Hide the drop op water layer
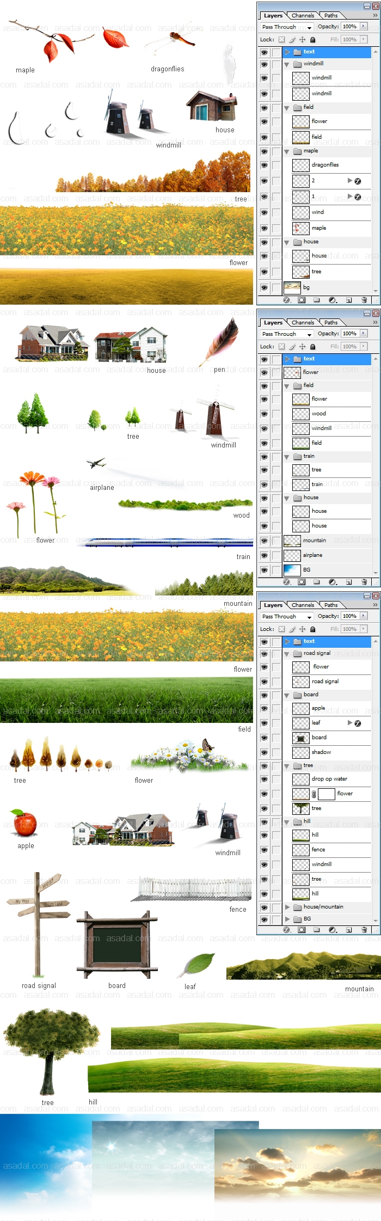381x1221 pixels. [264, 780]
